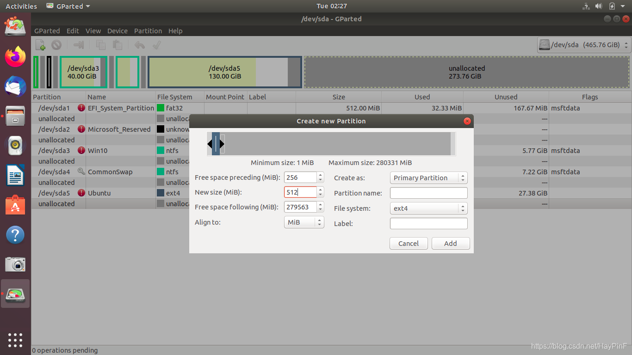Click the Add button
This screenshot has height=355, width=632.
click(451, 244)
